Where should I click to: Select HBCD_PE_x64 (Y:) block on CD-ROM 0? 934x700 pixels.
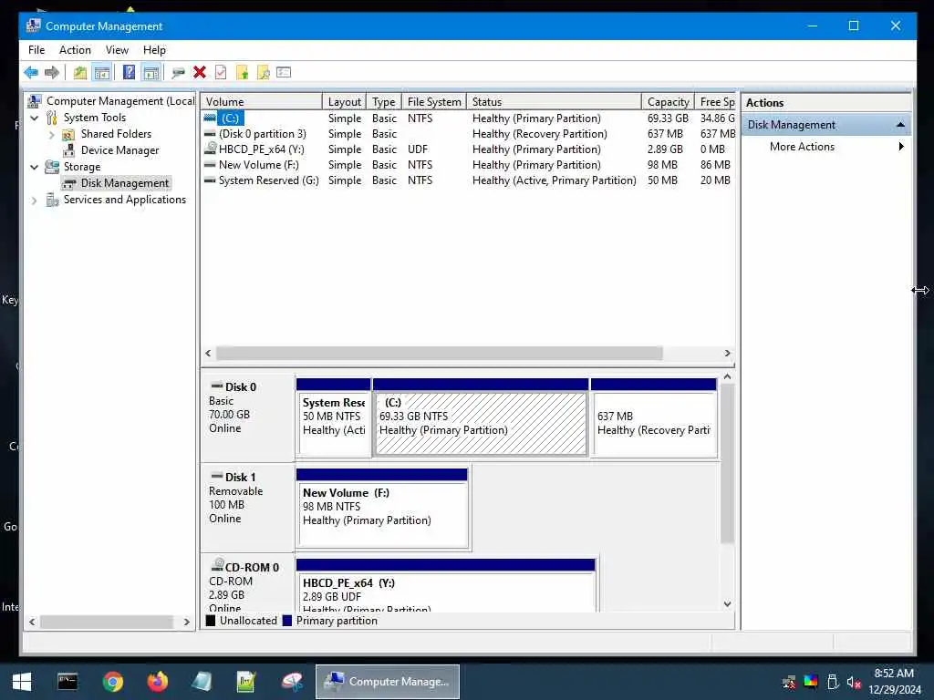coord(445,586)
